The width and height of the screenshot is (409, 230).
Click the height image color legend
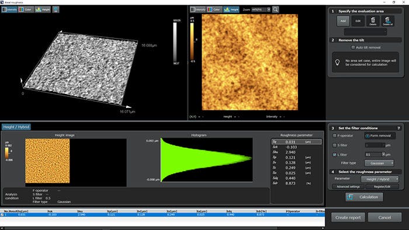click(x=6, y=153)
